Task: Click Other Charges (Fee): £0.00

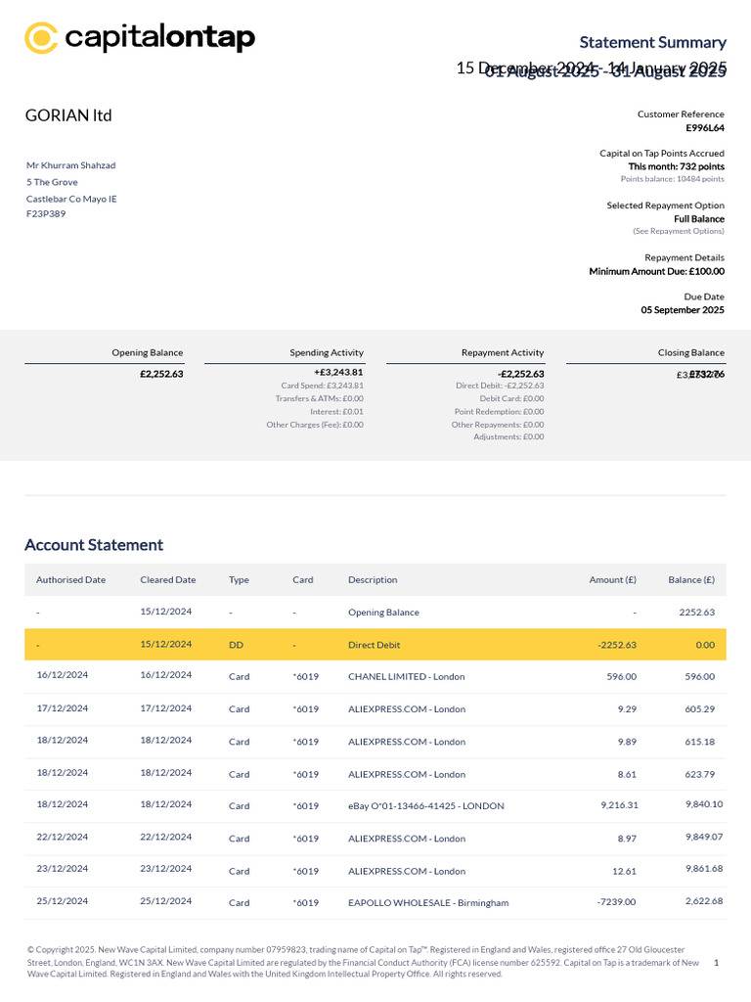Action: point(315,425)
